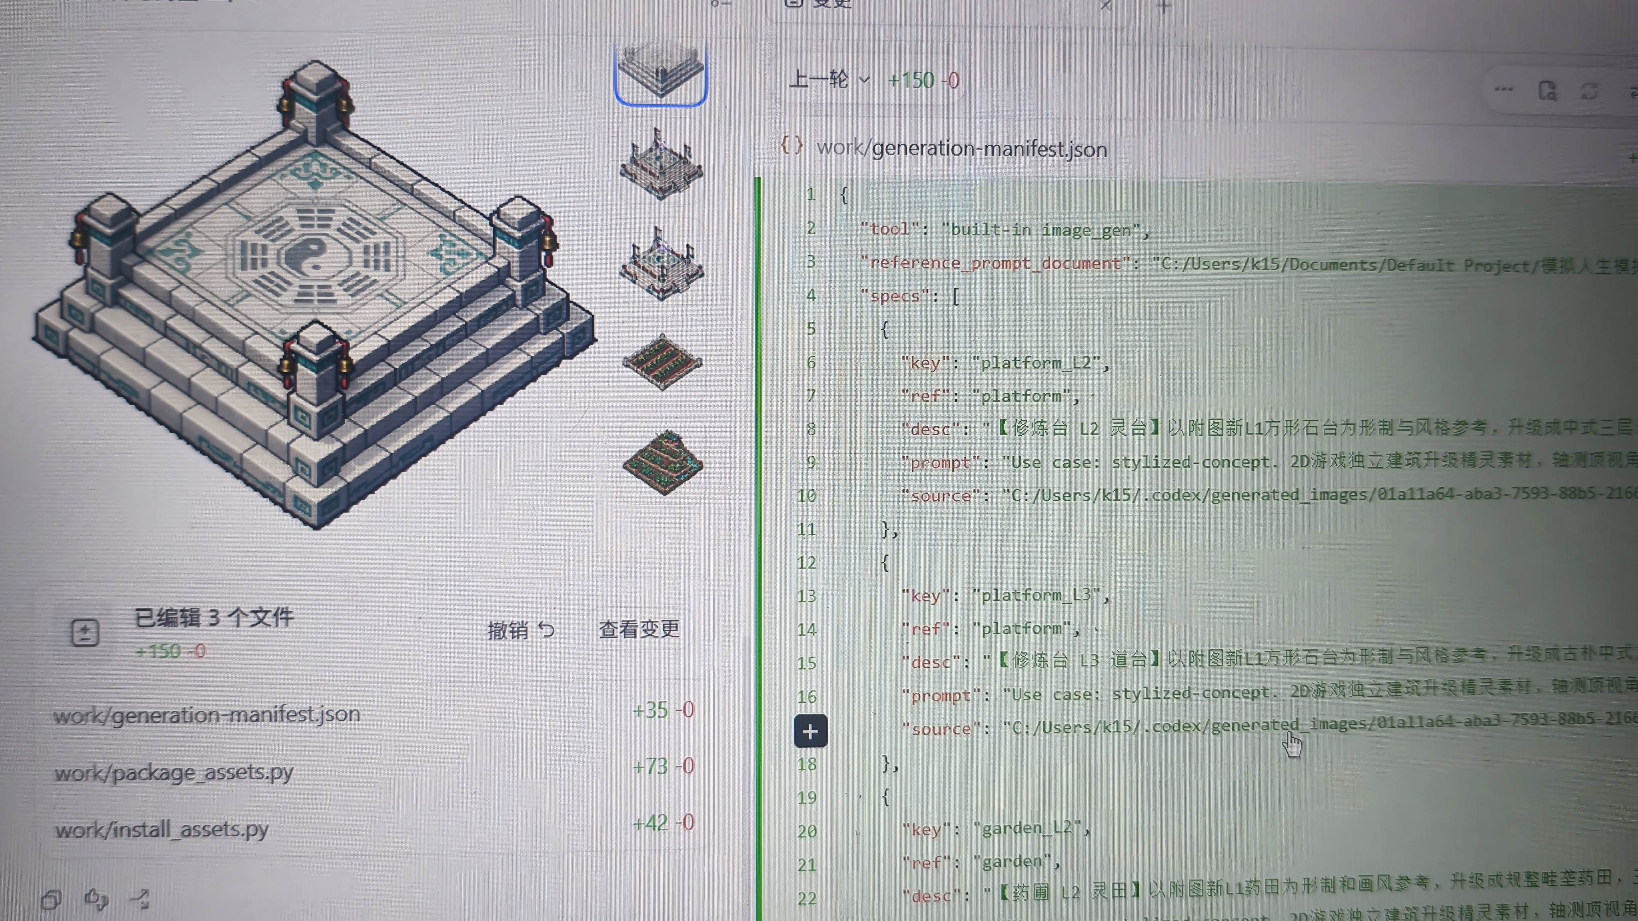Screen dimensions: 1638x921
Task: Open the 上一轮 dropdown
Action: click(829, 80)
